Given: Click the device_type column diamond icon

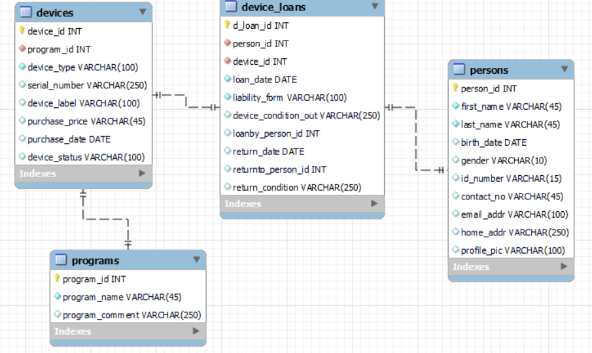Looking at the screenshot, I should click(22, 67).
